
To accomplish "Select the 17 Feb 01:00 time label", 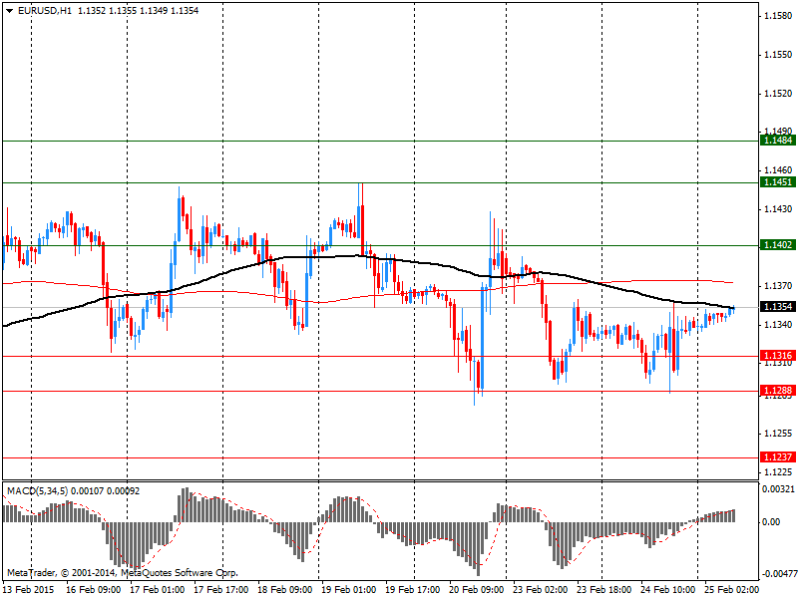I will point(158,590).
